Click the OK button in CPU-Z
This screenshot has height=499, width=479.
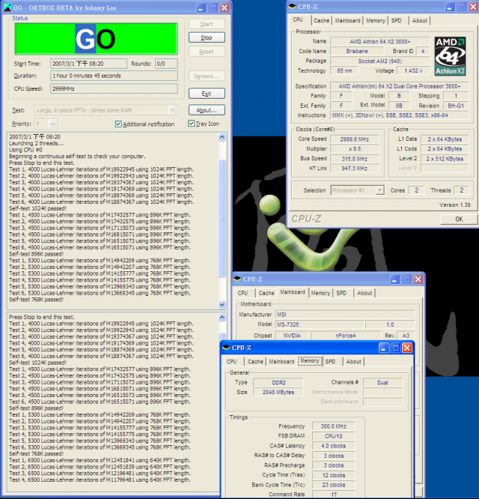point(459,220)
